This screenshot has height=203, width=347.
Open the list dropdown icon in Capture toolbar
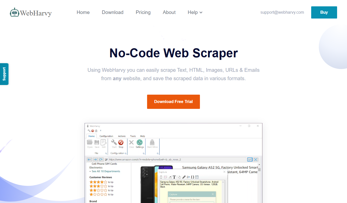coord(188,177)
